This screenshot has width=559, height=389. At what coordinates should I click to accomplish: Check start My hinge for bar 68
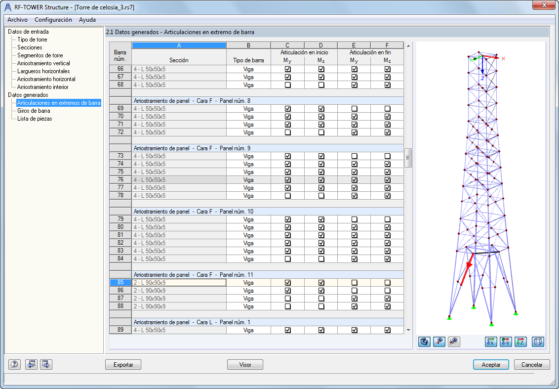tap(288, 85)
